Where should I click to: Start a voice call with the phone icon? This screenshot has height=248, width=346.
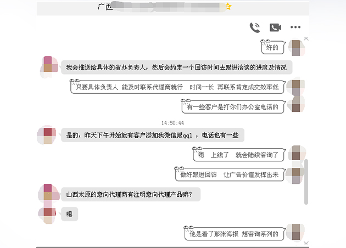pos(255,27)
